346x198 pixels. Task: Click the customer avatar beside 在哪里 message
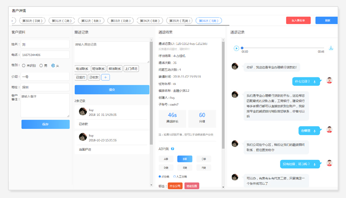329,129
